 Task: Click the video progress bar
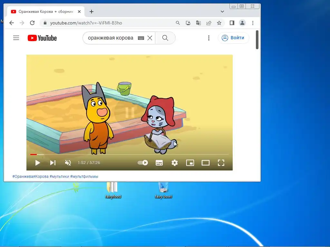coord(130,155)
